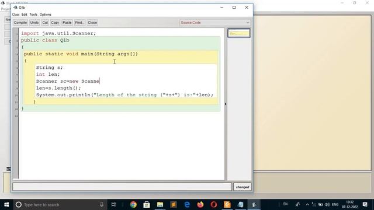Click the 'int len;' code line
Image resolution: width=374 pixels, height=210 pixels.
(x=48, y=75)
